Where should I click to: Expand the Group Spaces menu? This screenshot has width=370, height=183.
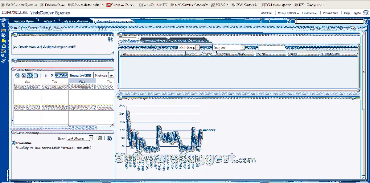288,13
